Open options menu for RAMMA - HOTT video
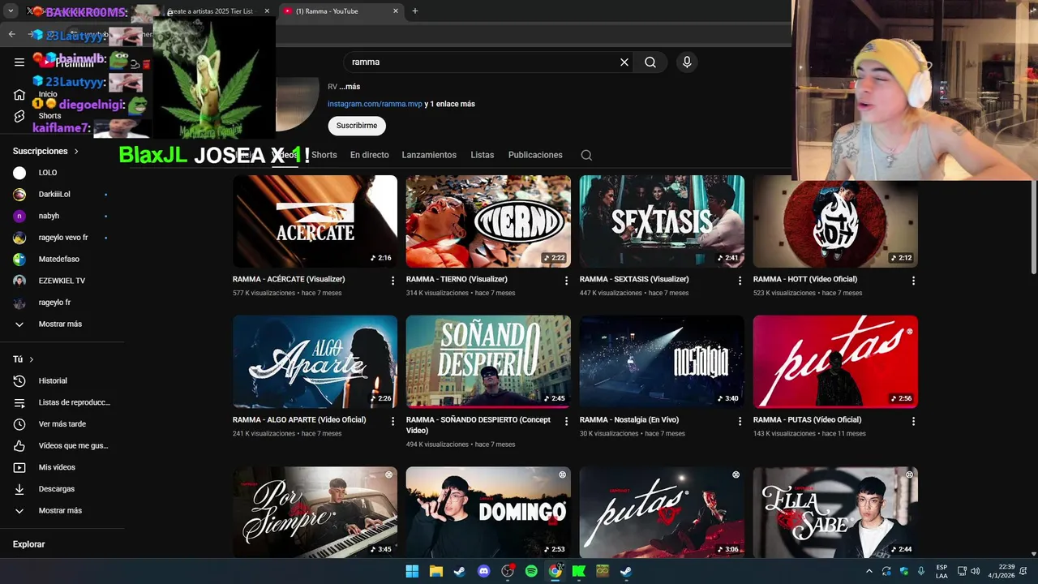Viewport: 1038px width, 584px height. click(913, 281)
